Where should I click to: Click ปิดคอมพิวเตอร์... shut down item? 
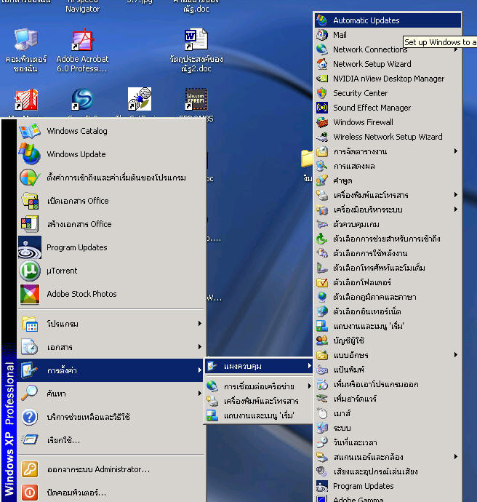(x=111, y=492)
